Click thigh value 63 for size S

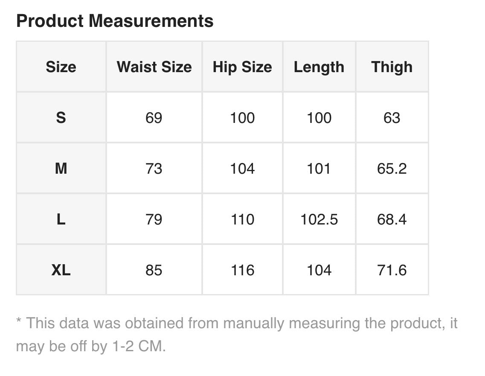tap(392, 118)
